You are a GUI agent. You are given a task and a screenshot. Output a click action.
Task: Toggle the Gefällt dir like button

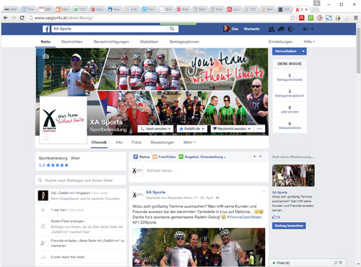click(192, 128)
